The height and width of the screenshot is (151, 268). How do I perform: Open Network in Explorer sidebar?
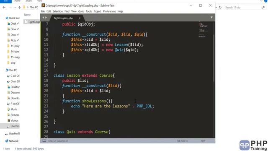[x=12, y=141]
